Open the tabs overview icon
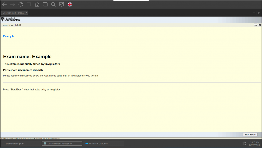The image size is (262, 148). (45, 4)
